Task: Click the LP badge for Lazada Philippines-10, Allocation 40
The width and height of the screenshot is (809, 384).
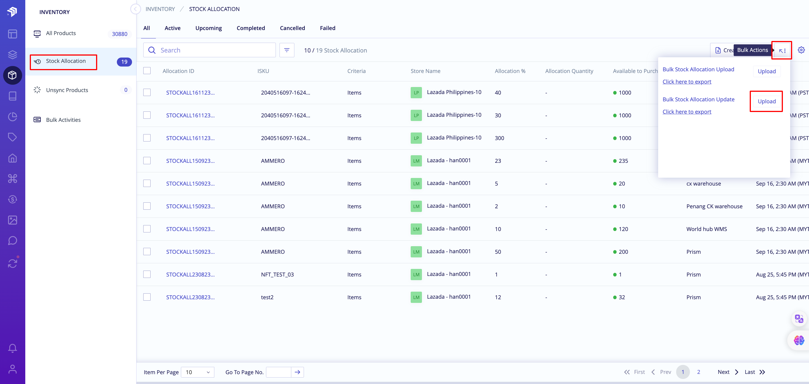Action: click(416, 93)
